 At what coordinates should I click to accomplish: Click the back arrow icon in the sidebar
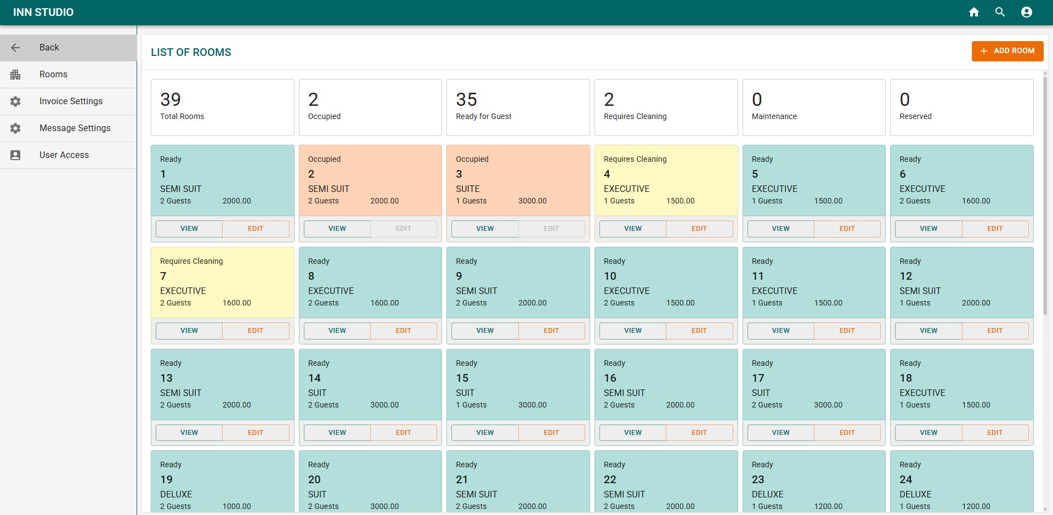click(15, 48)
